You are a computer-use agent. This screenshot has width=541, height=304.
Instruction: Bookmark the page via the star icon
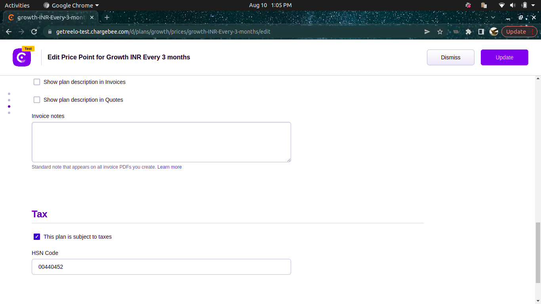[x=440, y=31]
